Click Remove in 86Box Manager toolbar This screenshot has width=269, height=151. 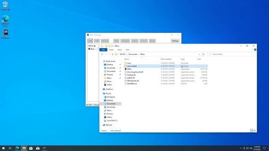pyautogui.click(x=105, y=41)
